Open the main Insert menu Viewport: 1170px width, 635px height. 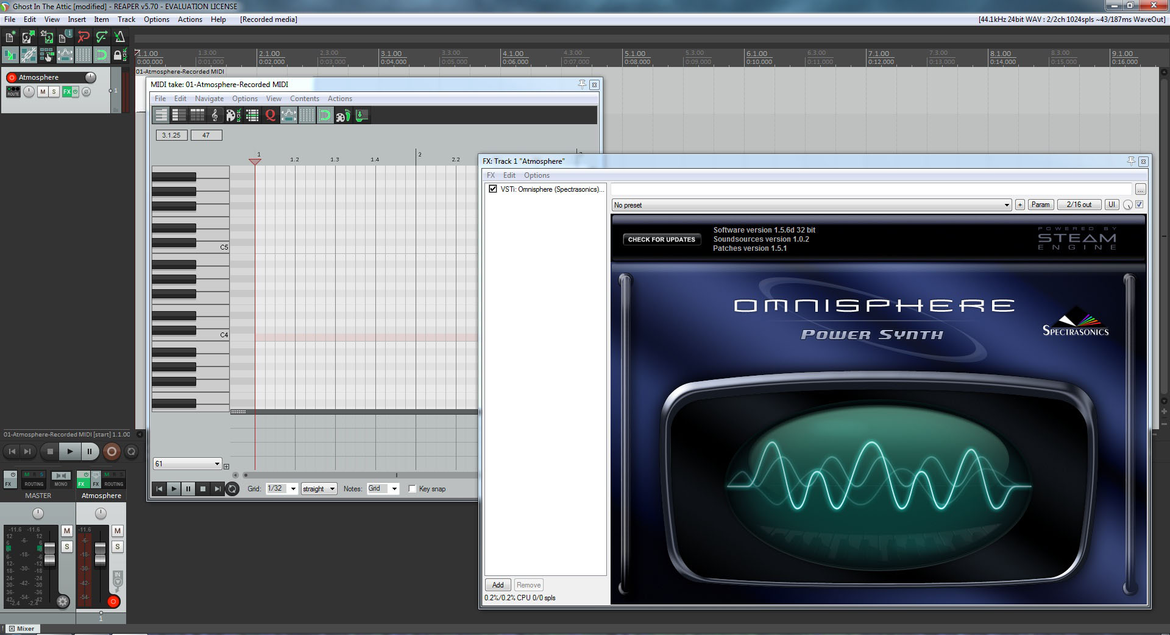point(77,19)
